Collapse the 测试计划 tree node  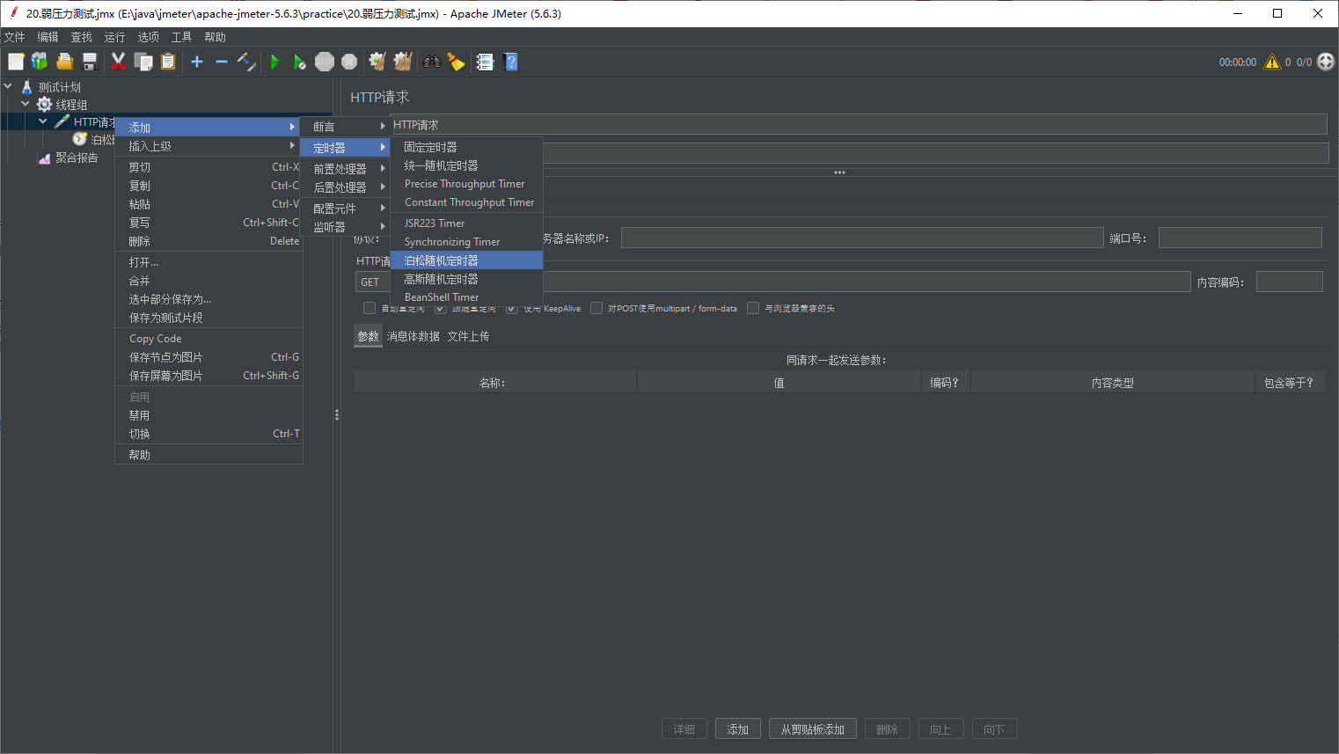pos(8,86)
